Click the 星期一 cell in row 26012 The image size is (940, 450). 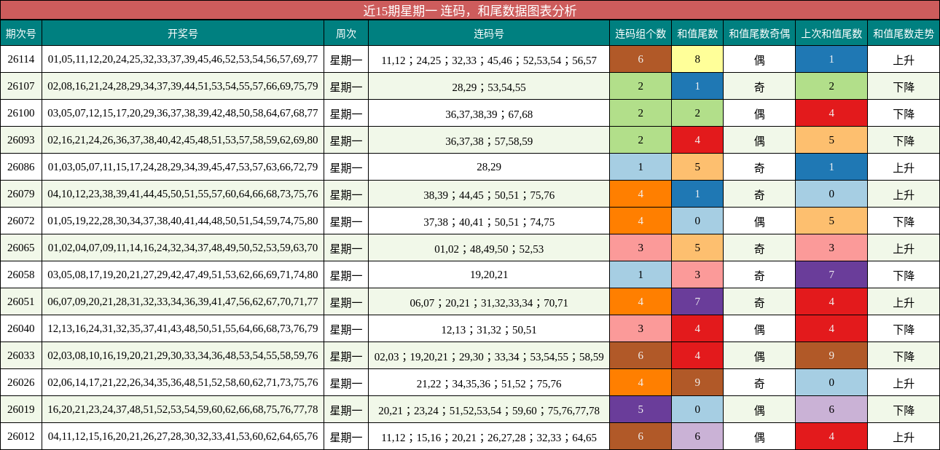point(346,437)
